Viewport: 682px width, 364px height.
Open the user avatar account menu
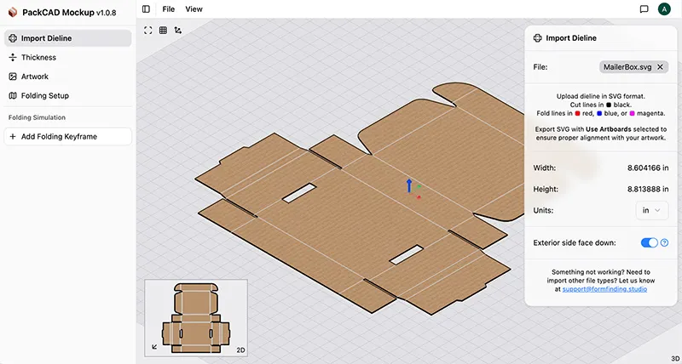664,9
